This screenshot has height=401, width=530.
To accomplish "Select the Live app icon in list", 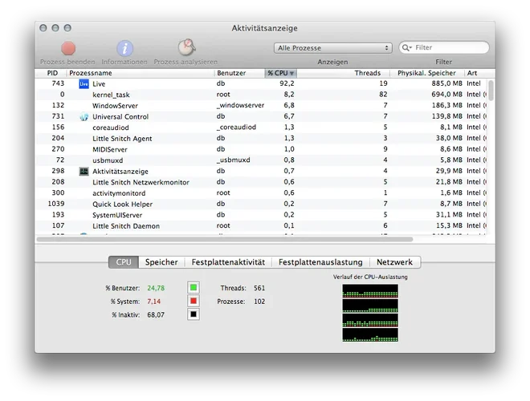I will 84,83.
